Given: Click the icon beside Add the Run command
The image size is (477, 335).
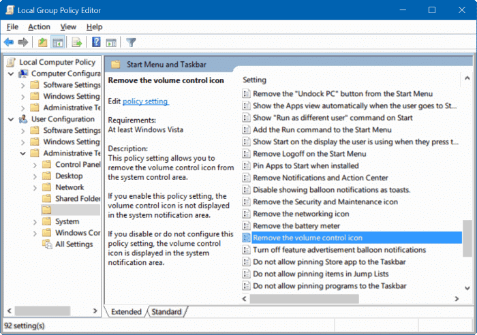Looking at the screenshot, I should pyautogui.click(x=246, y=130).
